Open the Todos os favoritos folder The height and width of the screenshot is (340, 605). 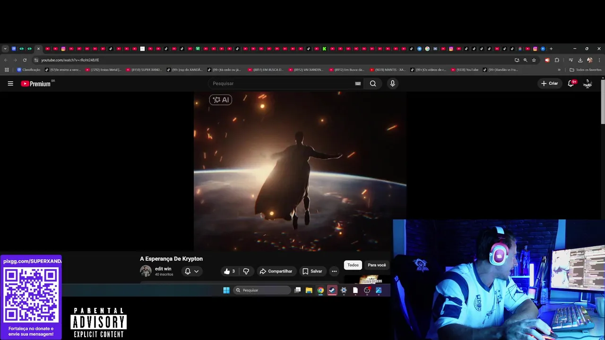(x=586, y=70)
